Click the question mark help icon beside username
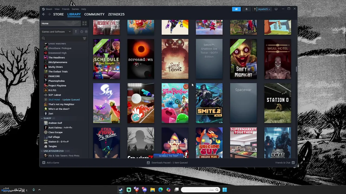 pyautogui.click(x=255, y=9)
